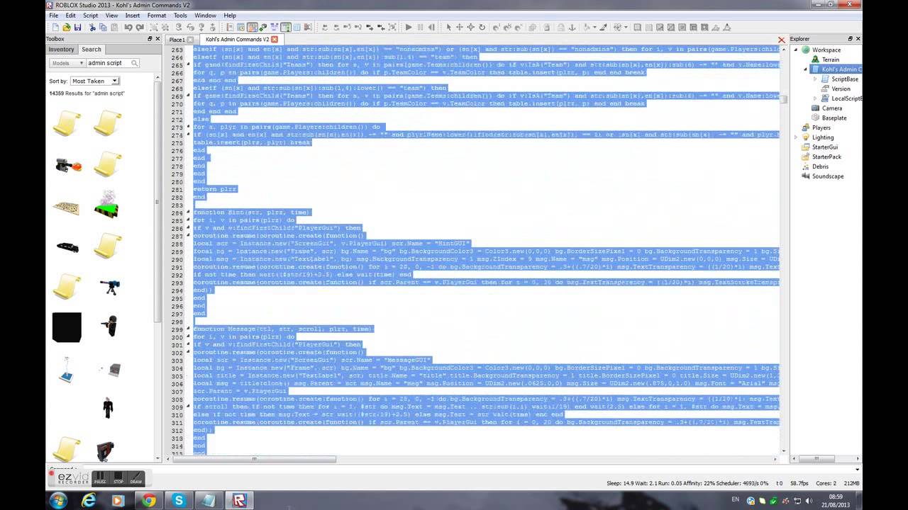Click the ROBLOX Studio taskbar icon

point(239,500)
